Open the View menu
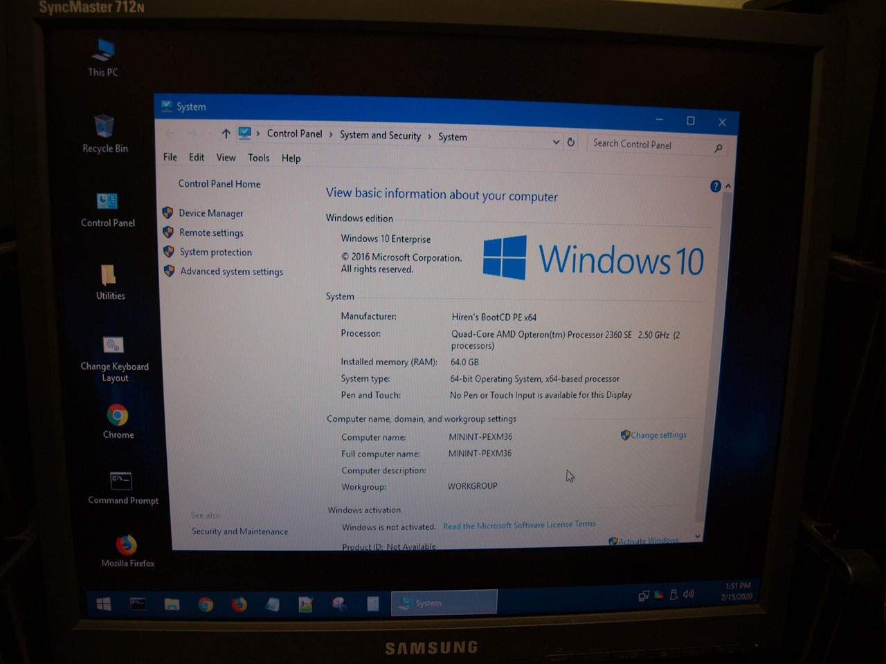Viewport: 886px width, 664px height. pyautogui.click(x=226, y=158)
